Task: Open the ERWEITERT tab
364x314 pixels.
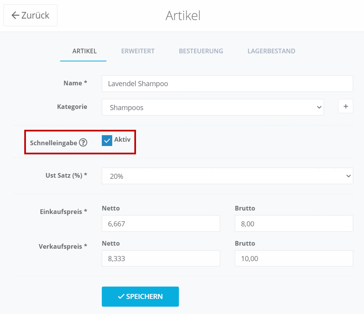Action: point(138,51)
